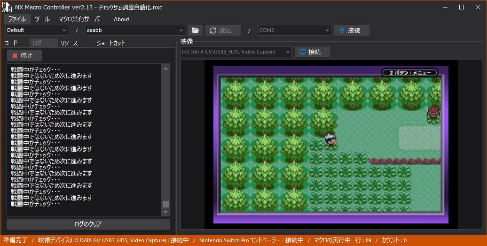The height and width of the screenshot is (246, 487).
Task: Click the 映像デバイス connection status entry
Action: (x=113, y=240)
